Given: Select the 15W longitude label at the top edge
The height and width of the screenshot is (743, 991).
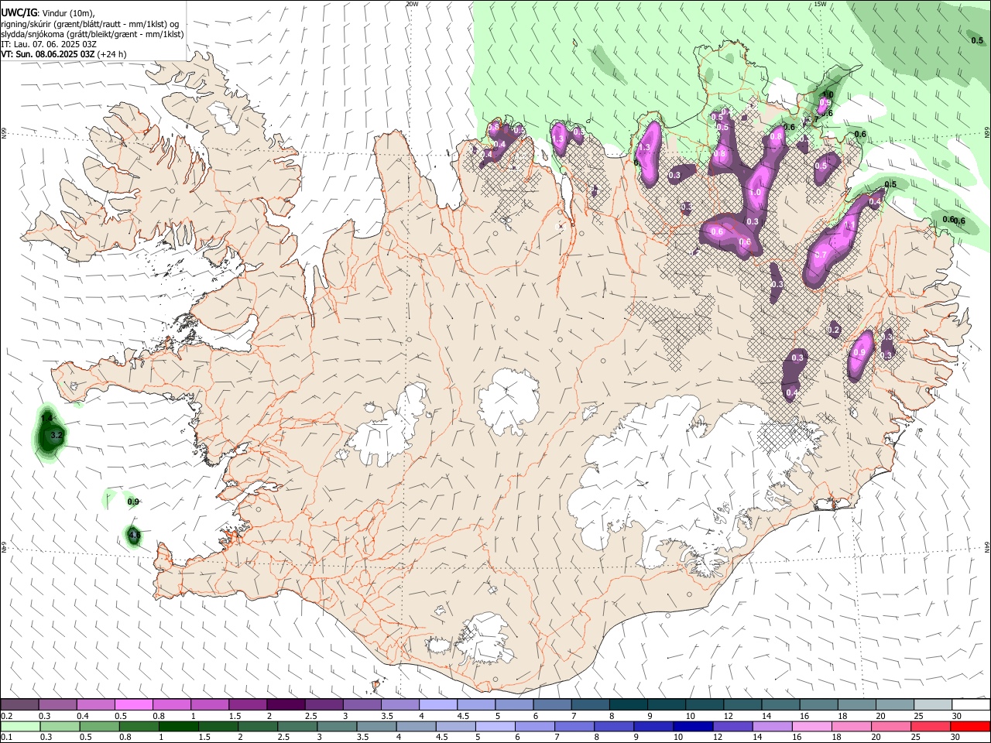Looking at the screenshot, I should (x=820, y=4).
